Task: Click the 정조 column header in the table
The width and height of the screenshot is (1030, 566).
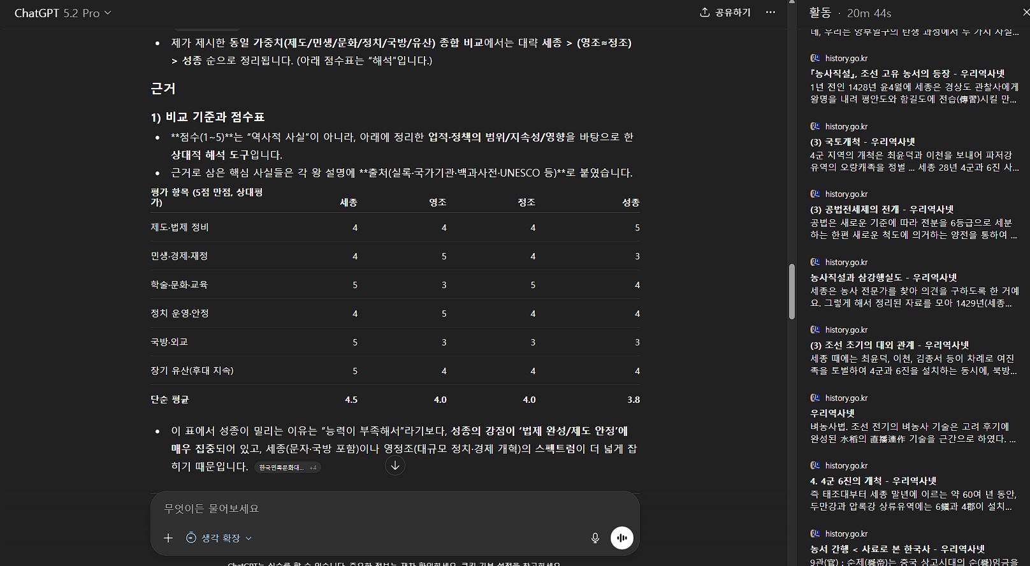Action: 526,202
